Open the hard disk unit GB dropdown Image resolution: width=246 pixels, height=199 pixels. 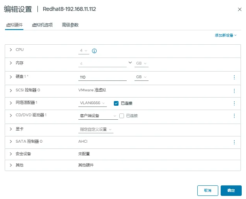[142, 77]
